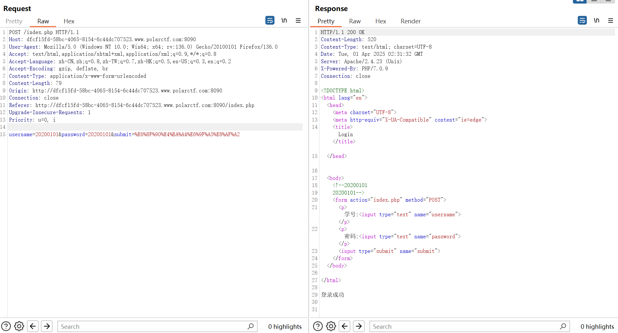Click the username=20200101 POST body line
Viewport: 618px width, 333px height.
(124, 134)
